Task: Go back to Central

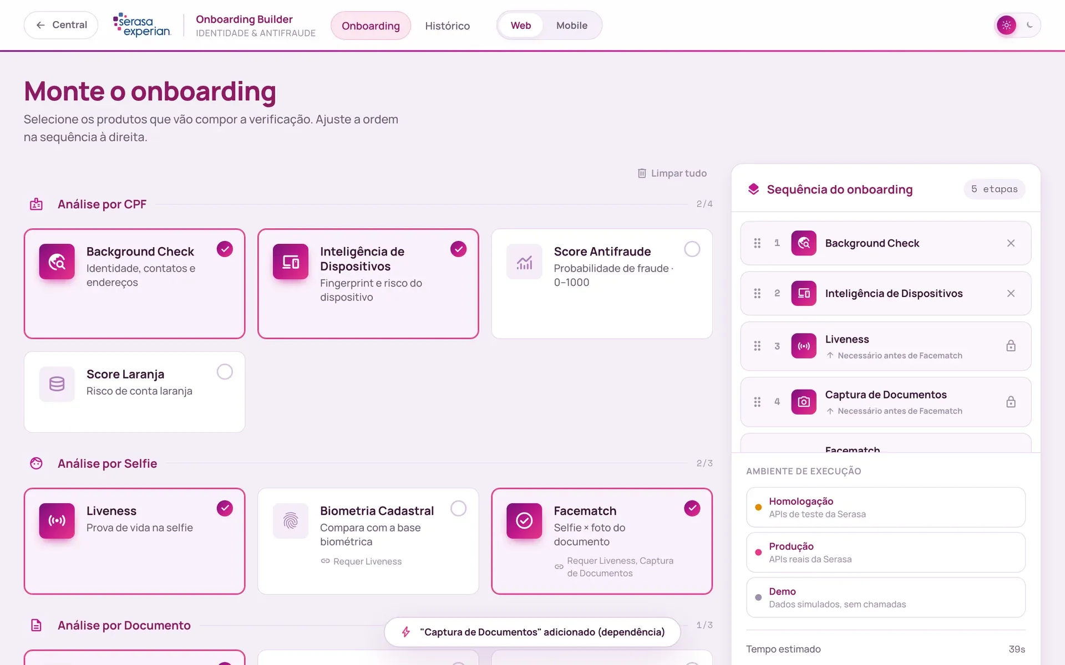Action: pyautogui.click(x=61, y=25)
